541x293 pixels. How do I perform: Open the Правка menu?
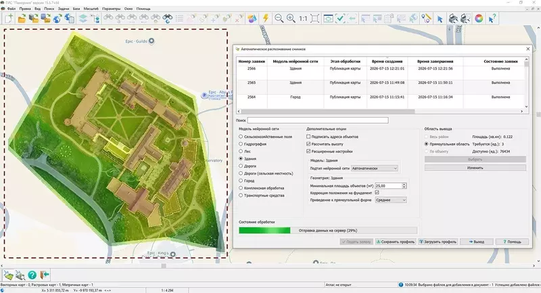click(x=25, y=9)
